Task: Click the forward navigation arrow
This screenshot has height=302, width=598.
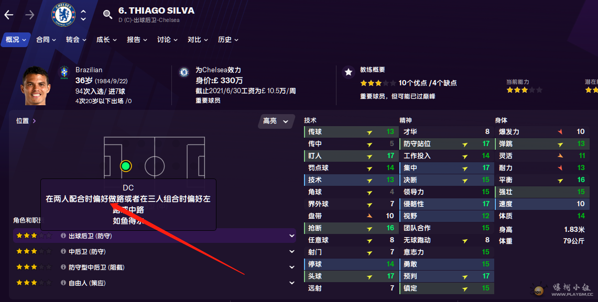Action: pos(29,15)
